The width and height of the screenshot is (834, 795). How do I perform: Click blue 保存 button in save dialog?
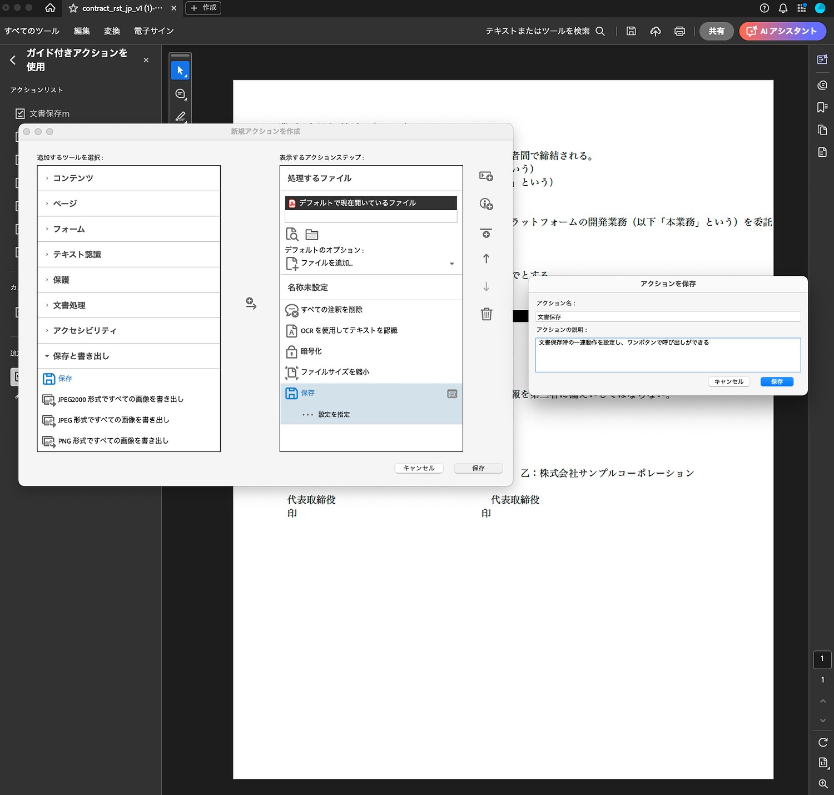(x=776, y=382)
